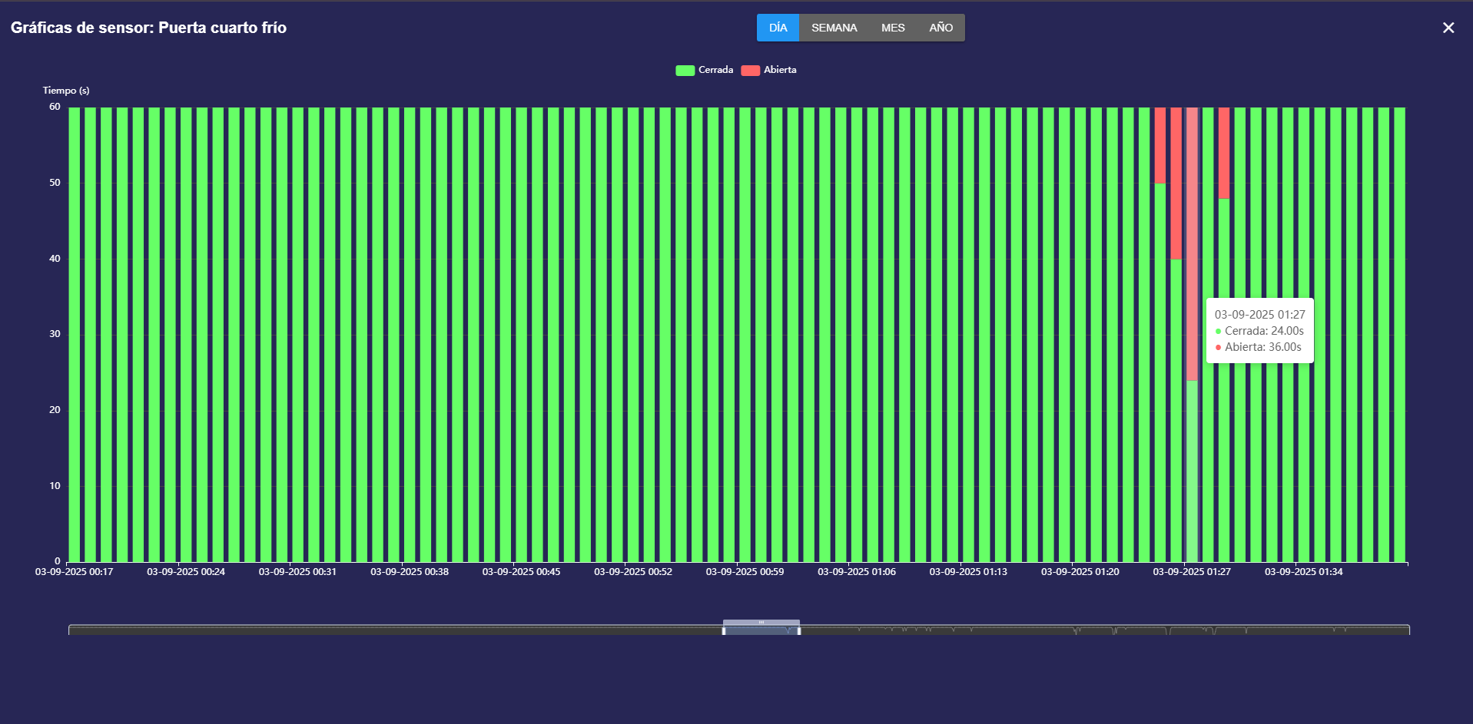Click the zoom slider track far right area
Image resolution: width=1473 pixels, height=724 pixels.
pos(1368,630)
